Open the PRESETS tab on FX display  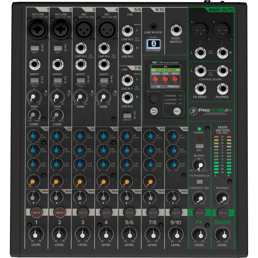pyautogui.click(x=173, y=86)
